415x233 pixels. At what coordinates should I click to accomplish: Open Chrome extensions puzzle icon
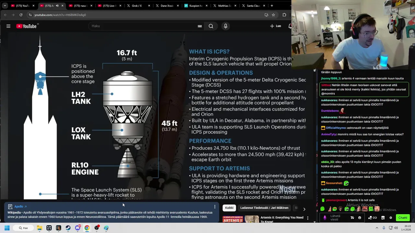(284, 15)
